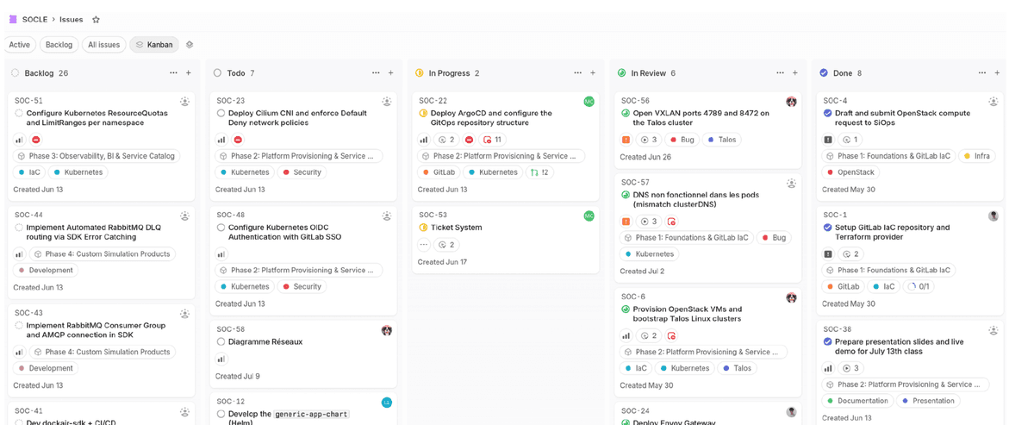Click assignee avatar on SOC-58 Diagramme Réseaux
This screenshot has width=1034, height=425.
(387, 330)
